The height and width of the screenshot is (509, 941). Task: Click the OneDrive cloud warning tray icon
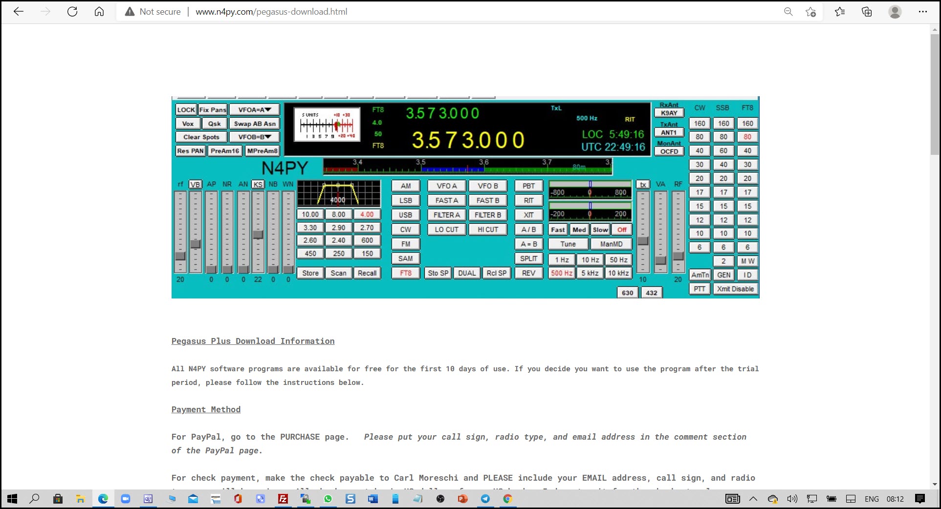pos(773,499)
